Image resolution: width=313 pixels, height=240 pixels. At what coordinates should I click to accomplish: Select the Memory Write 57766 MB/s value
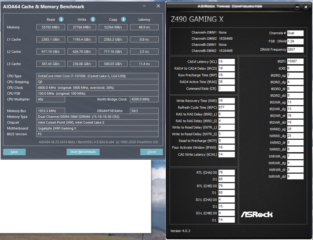pos(82,27)
